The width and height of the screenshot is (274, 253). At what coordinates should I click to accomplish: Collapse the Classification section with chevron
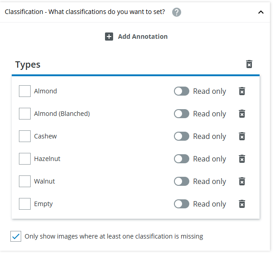(261, 12)
